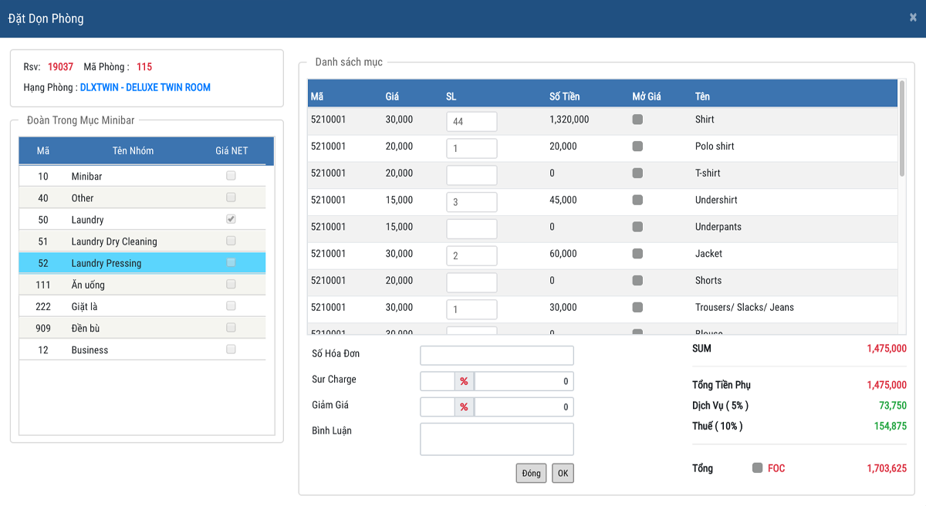The image size is (926, 506).
Task: Click the Tên Nhóm column header
Action: click(133, 150)
